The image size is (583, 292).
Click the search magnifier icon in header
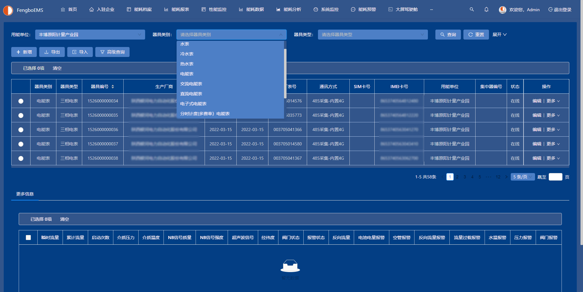tap(472, 10)
